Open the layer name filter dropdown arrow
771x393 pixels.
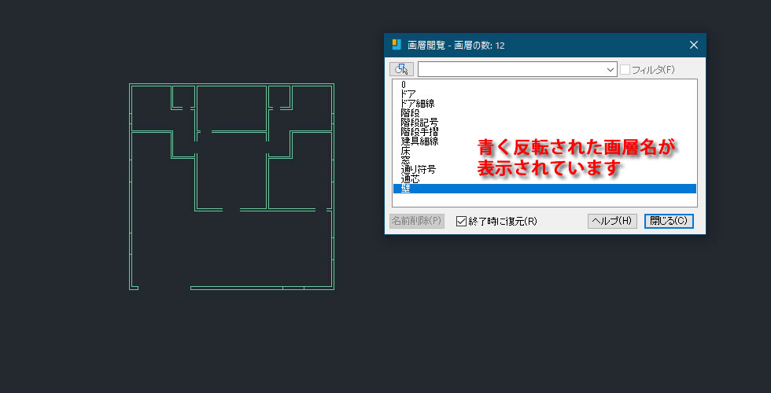click(x=611, y=70)
